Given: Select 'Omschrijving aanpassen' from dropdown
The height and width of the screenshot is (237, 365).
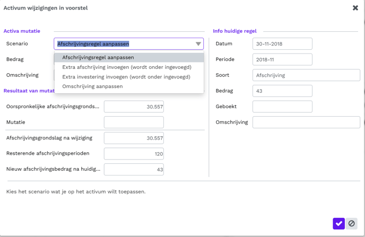Looking at the screenshot, I should 92,86.
